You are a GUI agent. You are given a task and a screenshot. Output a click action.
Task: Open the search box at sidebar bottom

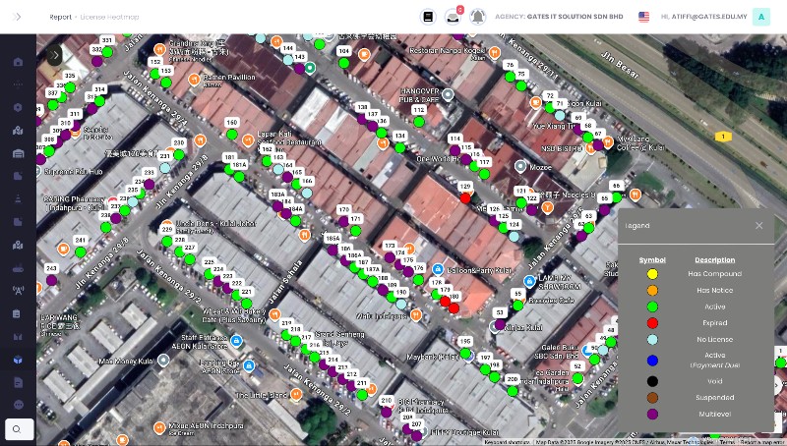coord(18,429)
